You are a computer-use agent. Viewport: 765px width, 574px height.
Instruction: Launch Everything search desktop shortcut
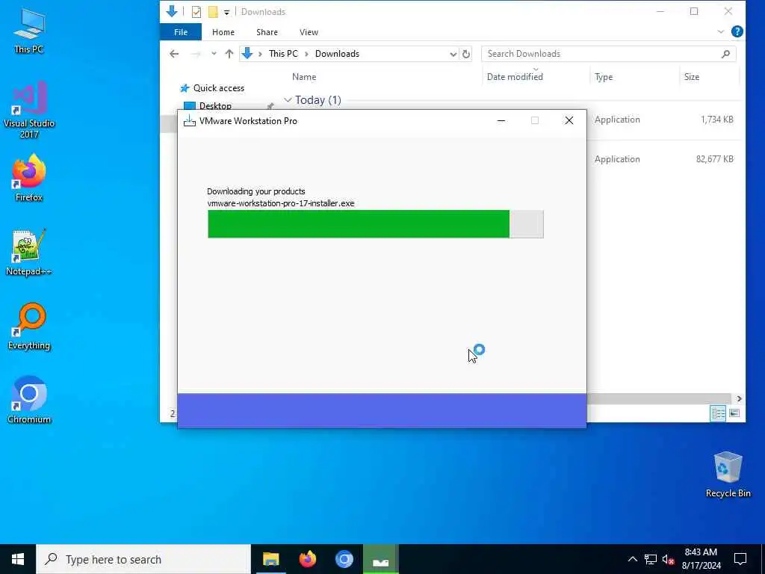tap(29, 327)
